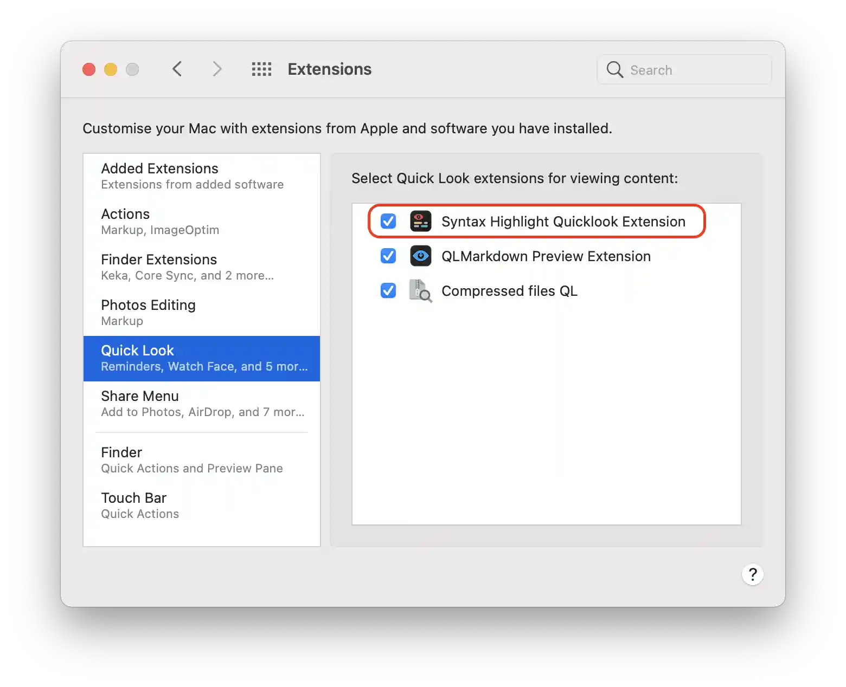Open the show-all-preferences grid icon
846x687 pixels.
tap(261, 69)
